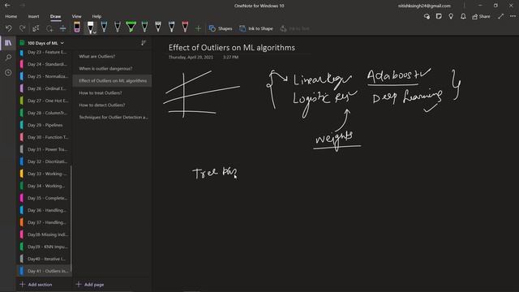The height and width of the screenshot is (292, 519).
Task: Open section Day 29 - Pipelines
Action: 45,125
